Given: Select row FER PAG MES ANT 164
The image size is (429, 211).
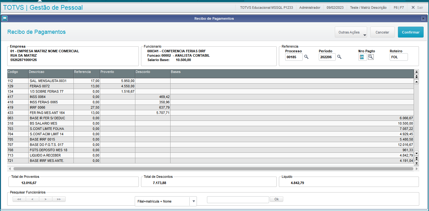Looking at the screenshot, I should coord(210,113).
